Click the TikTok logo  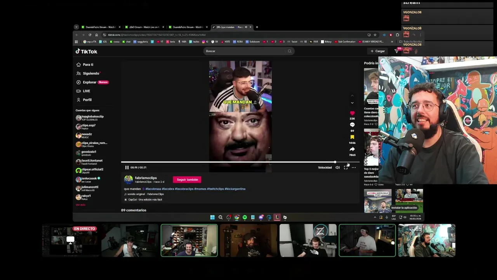coord(86,51)
